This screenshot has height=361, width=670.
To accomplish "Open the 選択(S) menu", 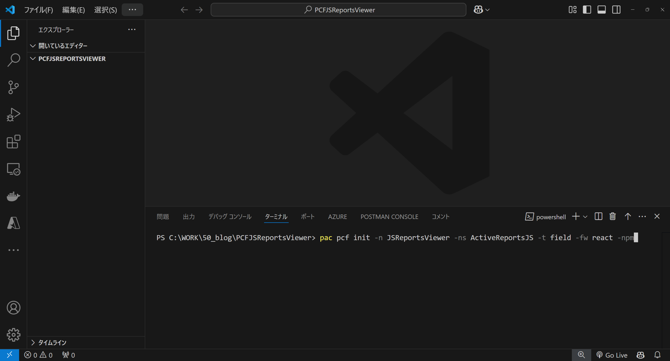I will [106, 10].
